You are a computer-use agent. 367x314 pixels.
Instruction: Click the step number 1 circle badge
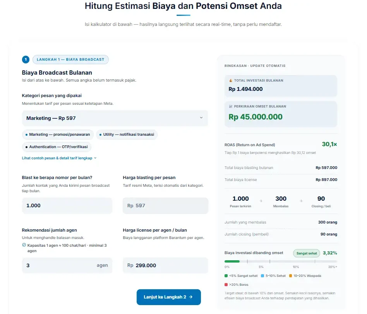tap(26, 60)
